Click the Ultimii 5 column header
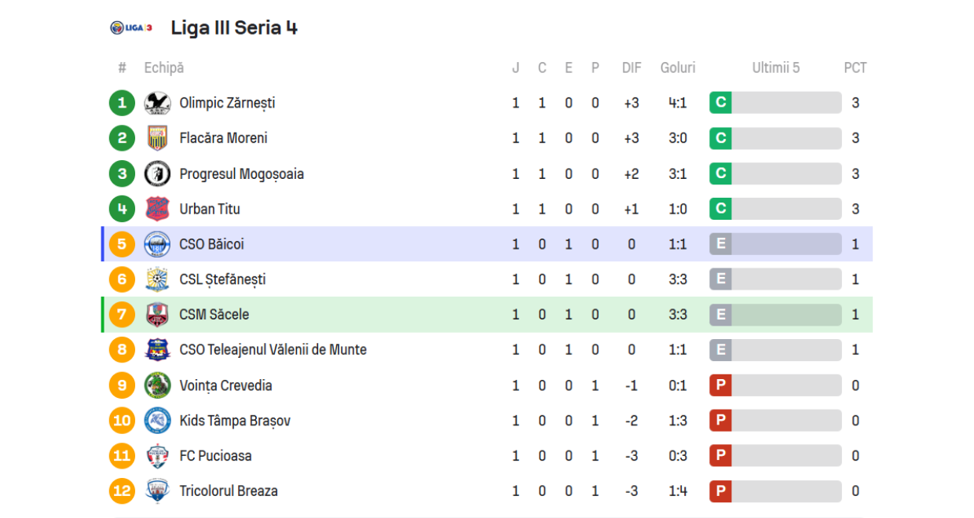974x518 pixels. pos(775,68)
